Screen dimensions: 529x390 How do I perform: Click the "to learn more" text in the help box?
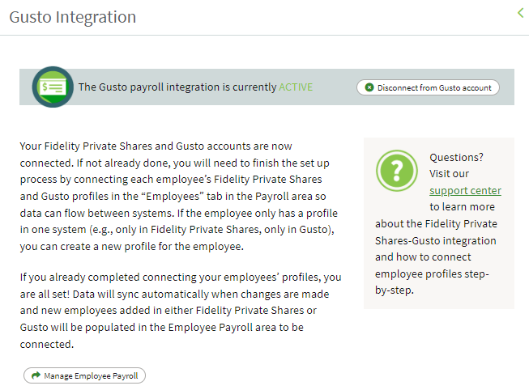coord(463,206)
